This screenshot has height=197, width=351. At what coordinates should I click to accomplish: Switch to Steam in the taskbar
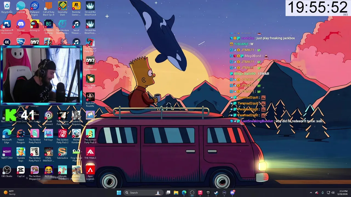coord(216,193)
